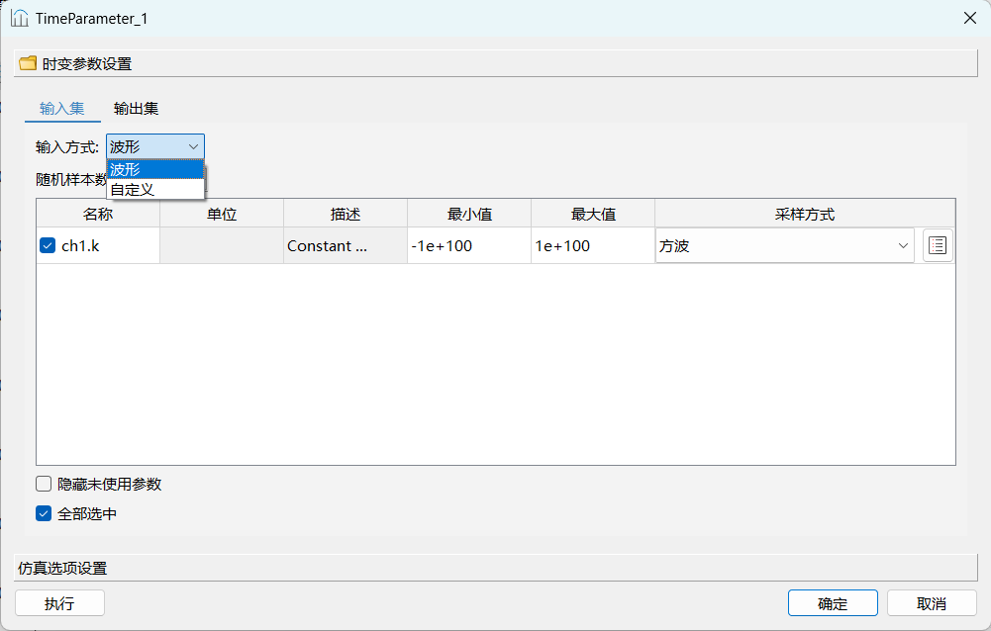Open the 采样方式 dropdown showing 方波
The image size is (991, 631).
pyautogui.click(x=785, y=245)
